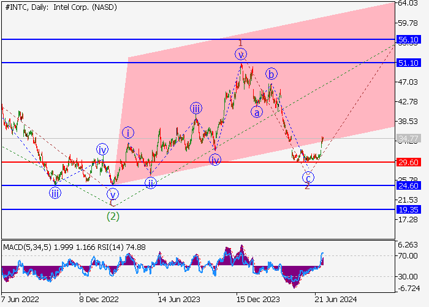Click the circled c wave label

[x=308, y=177]
